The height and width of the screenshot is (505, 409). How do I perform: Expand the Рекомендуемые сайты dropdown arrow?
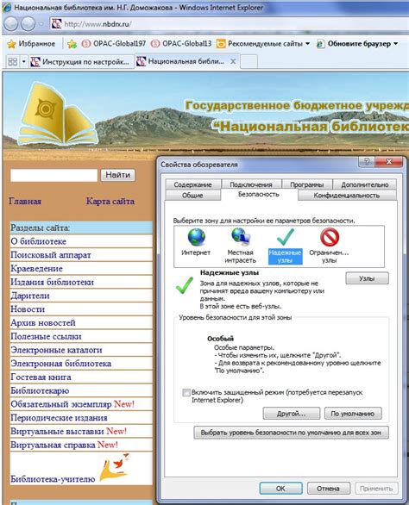307,44
